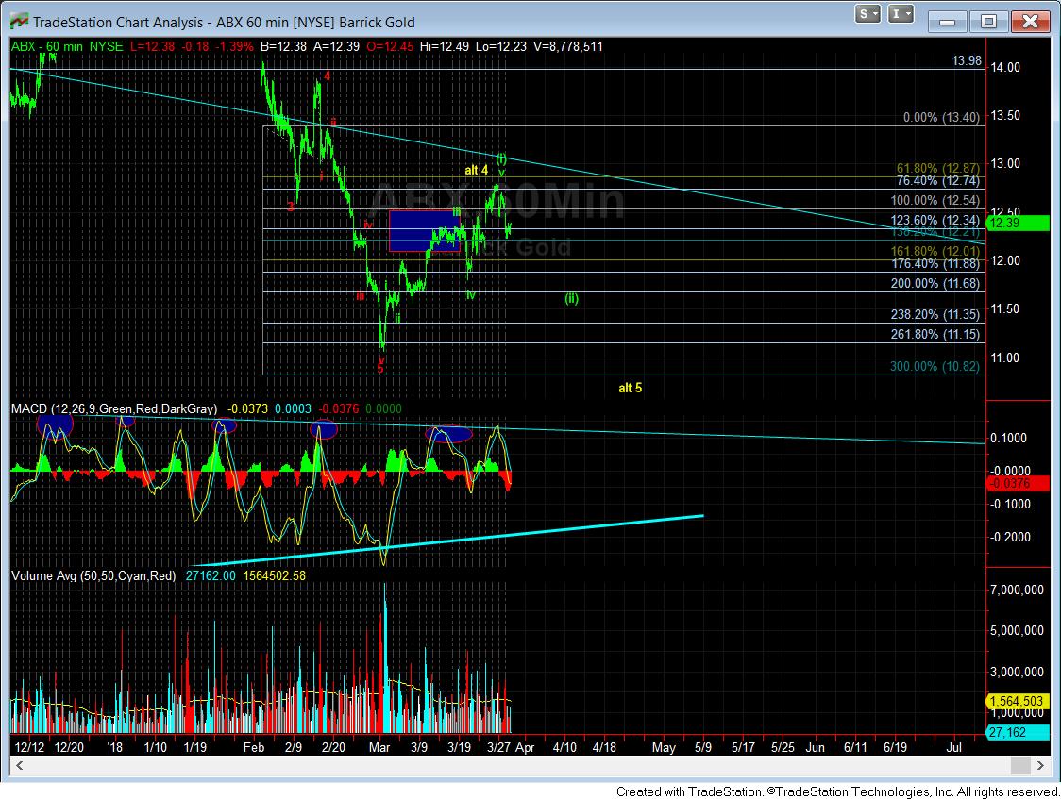
Task: Click the 'A=12.39' ask value
Action: pos(336,46)
